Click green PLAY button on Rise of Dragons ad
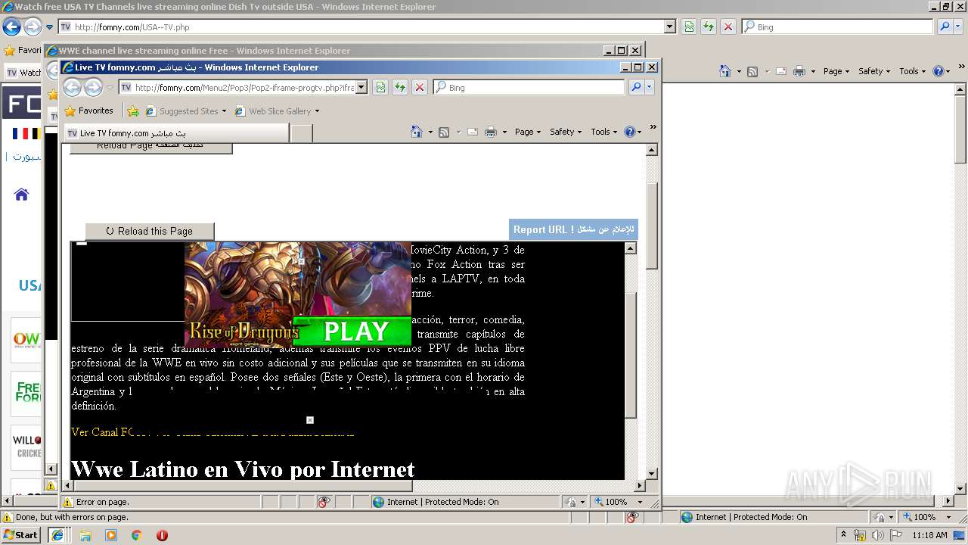This screenshot has height=545, width=968. [352, 332]
